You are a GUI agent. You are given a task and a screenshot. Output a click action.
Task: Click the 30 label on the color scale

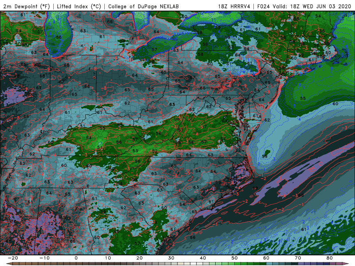pyautogui.click(x=171, y=258)
